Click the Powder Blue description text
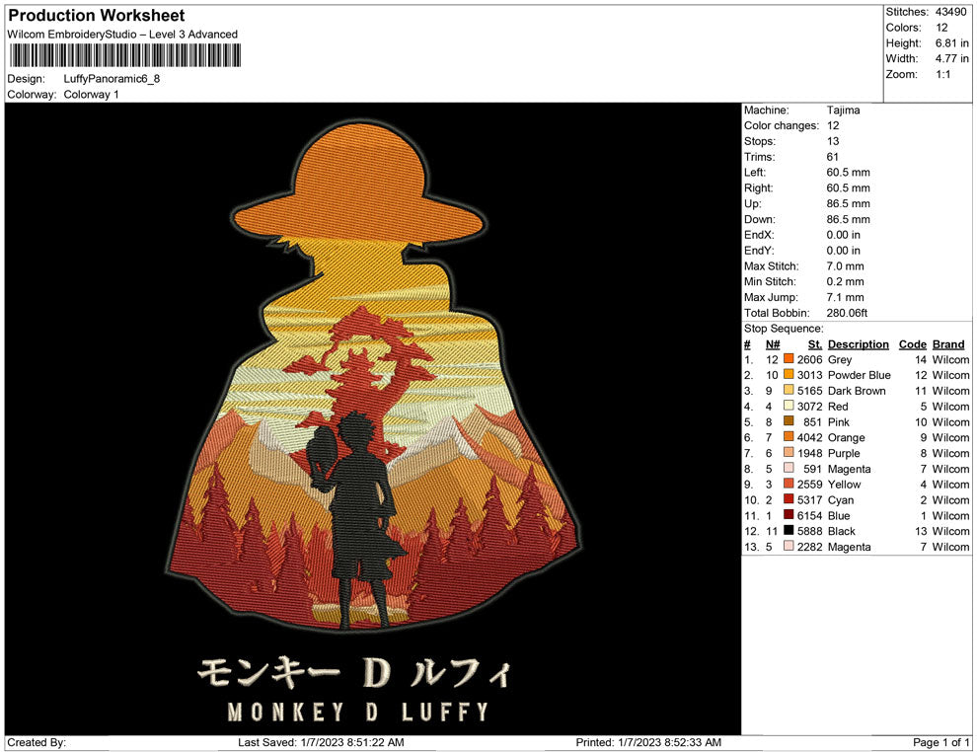The image size is (977, 752). pyautogui.click(x=859, y=375)
